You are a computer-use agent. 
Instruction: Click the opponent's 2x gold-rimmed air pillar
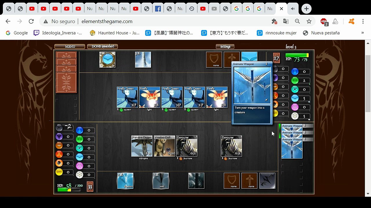107,60
